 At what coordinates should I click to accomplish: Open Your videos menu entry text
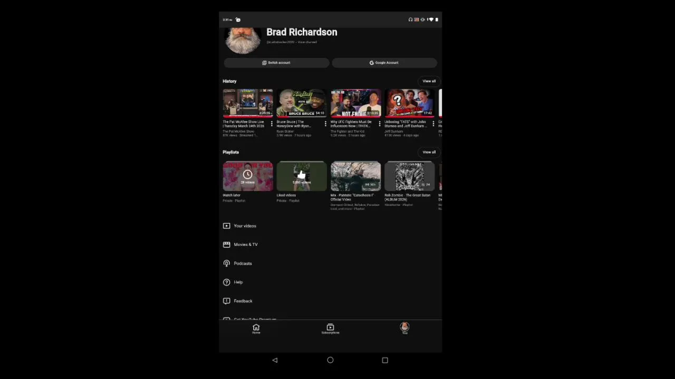(x=245, y=226)
